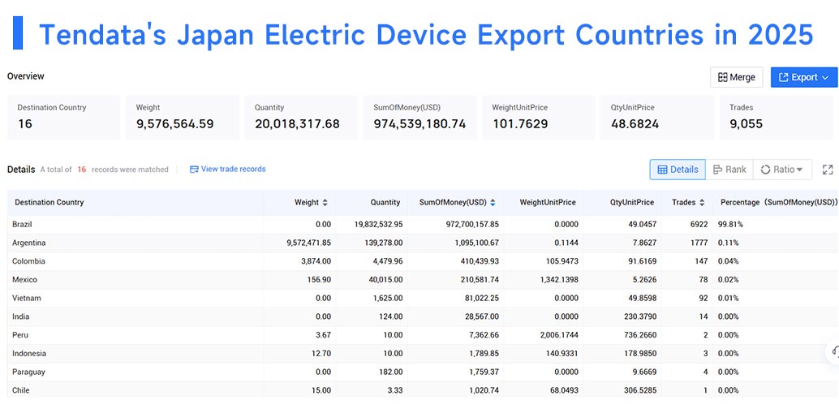
Task: Select the Paraguay row country name
Action: click(x=29, y=372)
